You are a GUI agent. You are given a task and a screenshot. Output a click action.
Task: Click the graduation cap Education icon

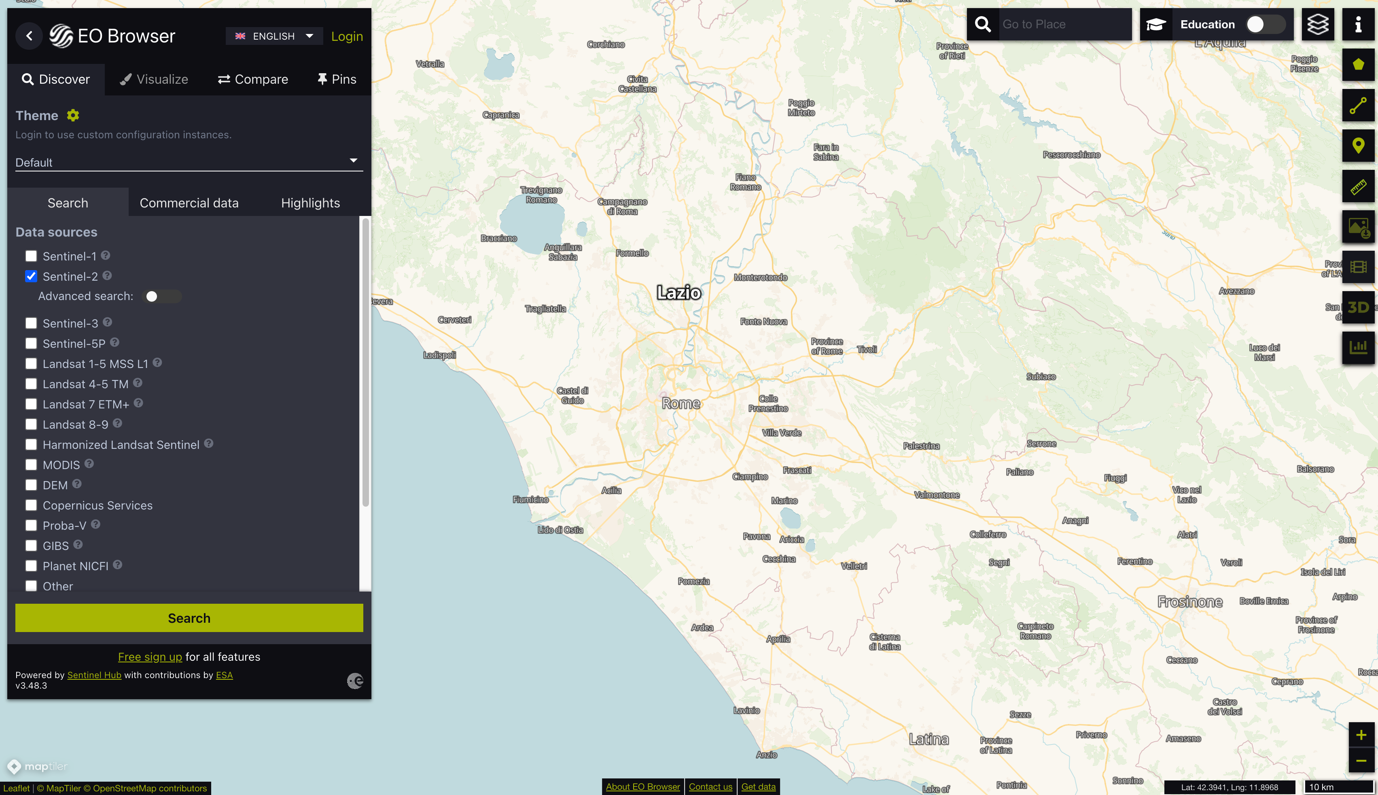[x=1156, y=24]
